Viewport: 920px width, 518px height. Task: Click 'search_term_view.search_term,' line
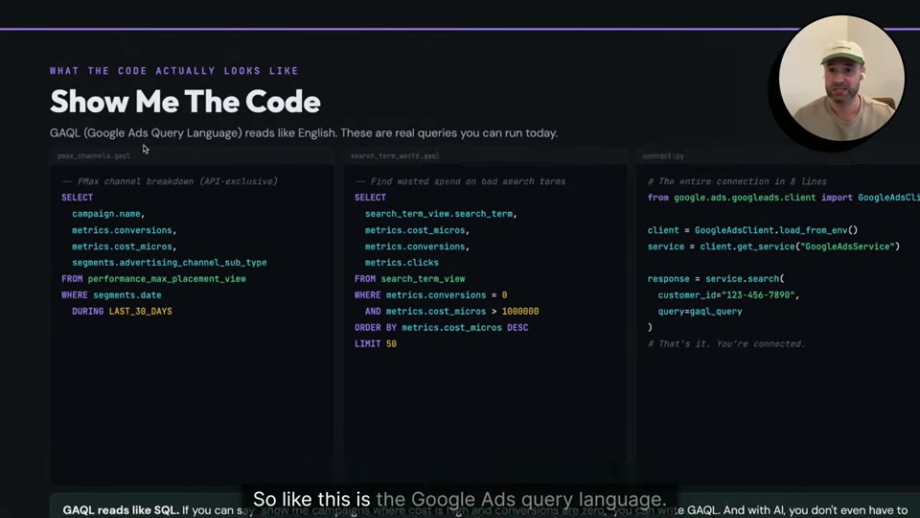point(441,214)
